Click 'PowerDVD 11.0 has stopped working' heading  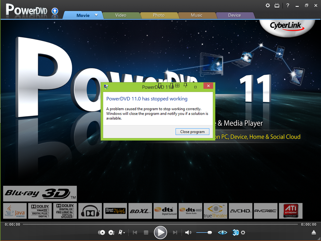[147, 99]
